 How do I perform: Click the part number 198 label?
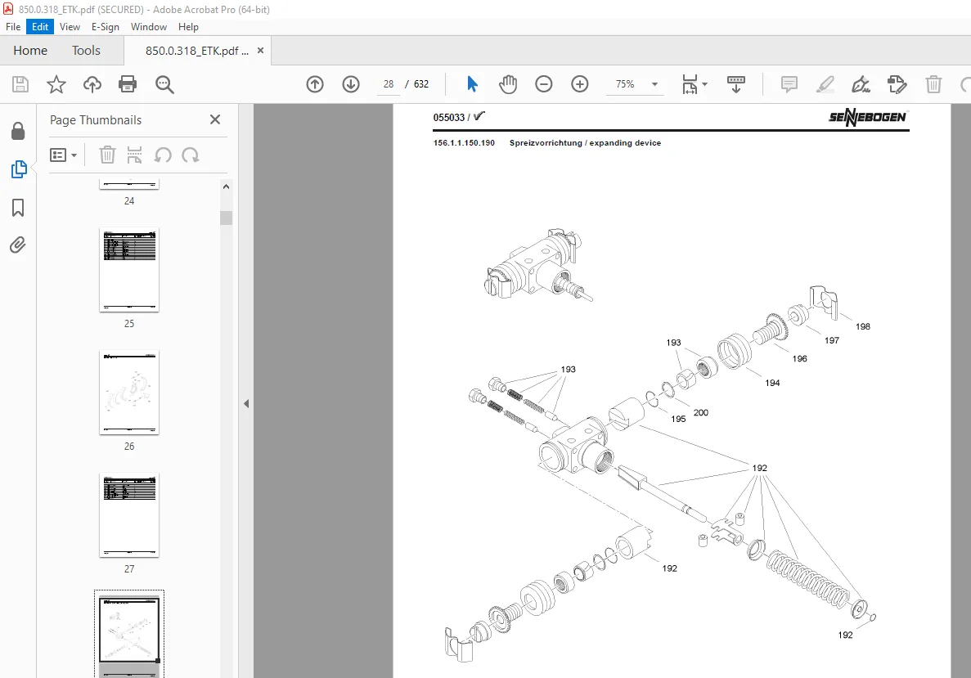click(863, 326)
